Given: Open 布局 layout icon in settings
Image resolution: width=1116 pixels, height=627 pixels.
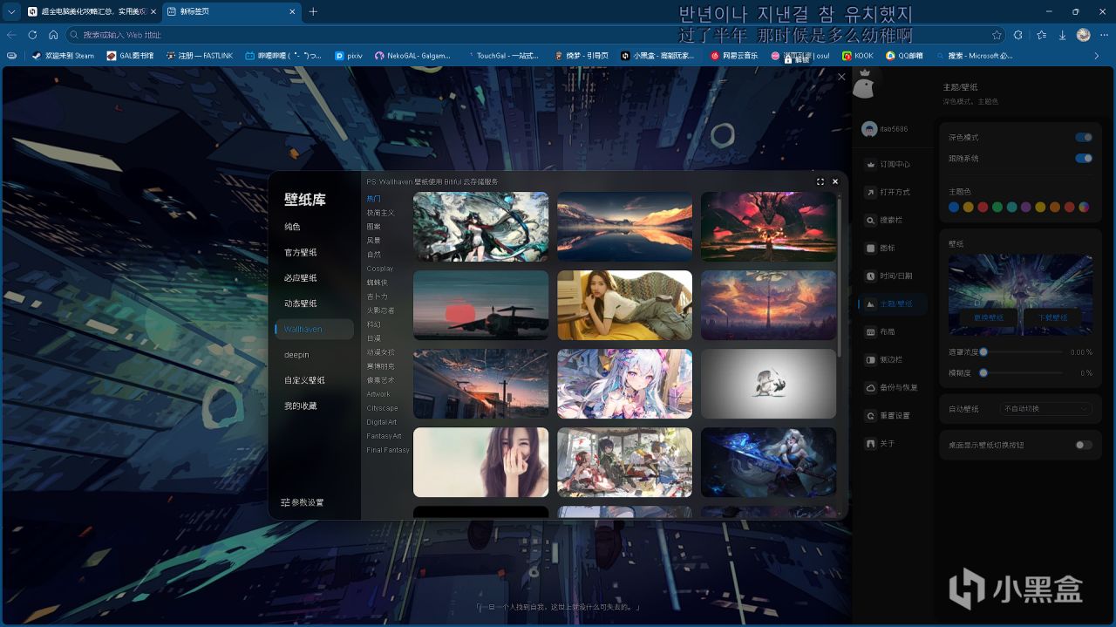Looking at the screenshot, I should tap(870, 331).
